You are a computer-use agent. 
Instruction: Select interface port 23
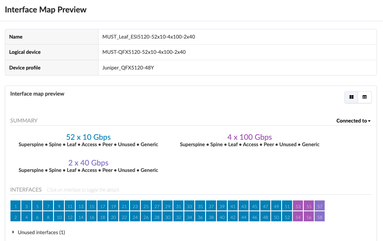[135, 206]
